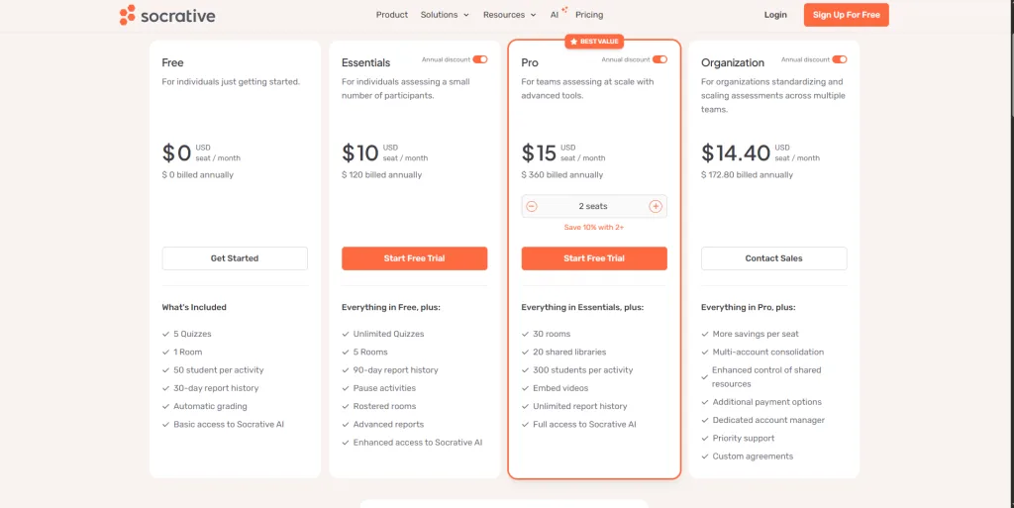Click the Get Started button
Image resolution: width=1014 pixels, height=508 pixels.
235,258
